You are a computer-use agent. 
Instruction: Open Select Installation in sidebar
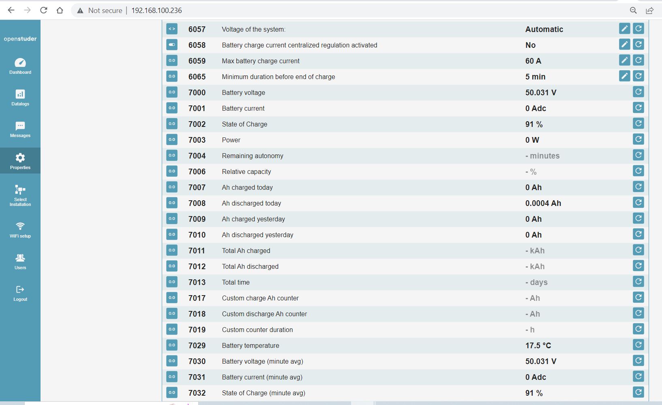coord(20,196)
